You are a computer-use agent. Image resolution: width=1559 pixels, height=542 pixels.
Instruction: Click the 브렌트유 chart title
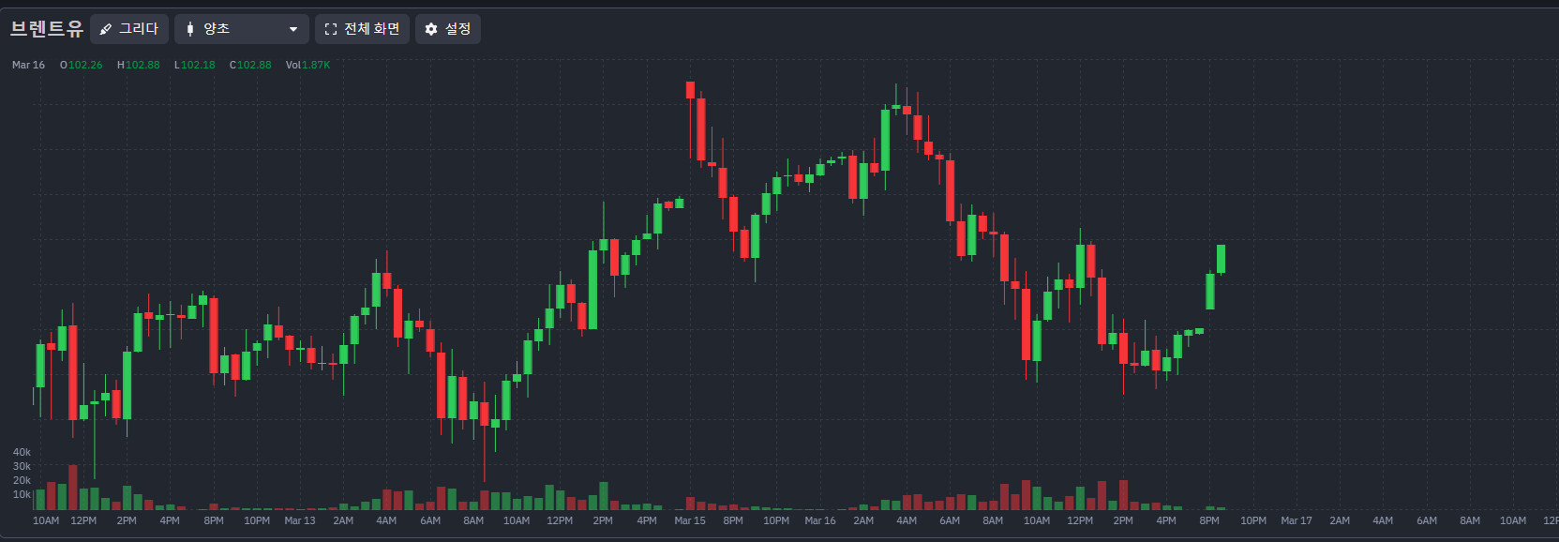pyautogui.click(x=47, y=29)
